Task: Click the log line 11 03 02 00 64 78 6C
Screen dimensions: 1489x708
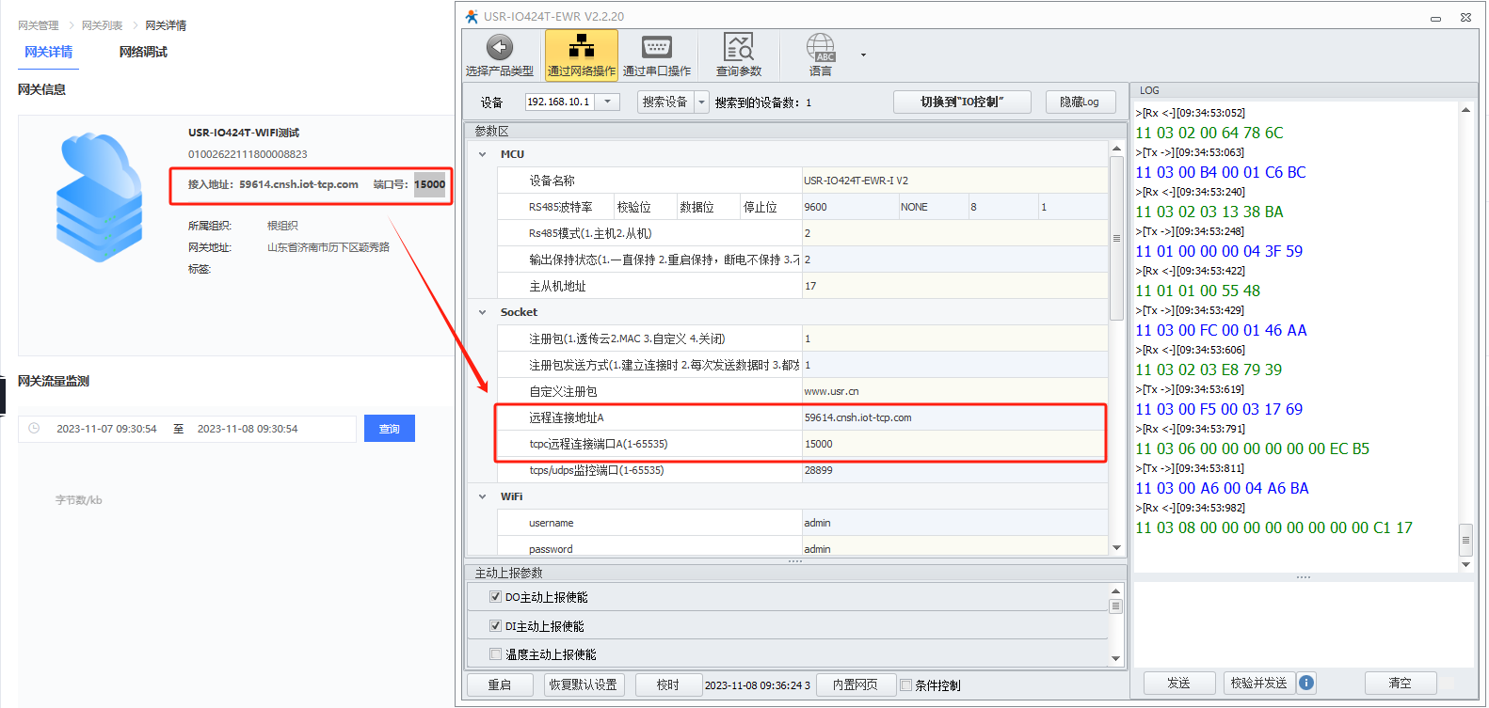Action: pos(1209,133)
